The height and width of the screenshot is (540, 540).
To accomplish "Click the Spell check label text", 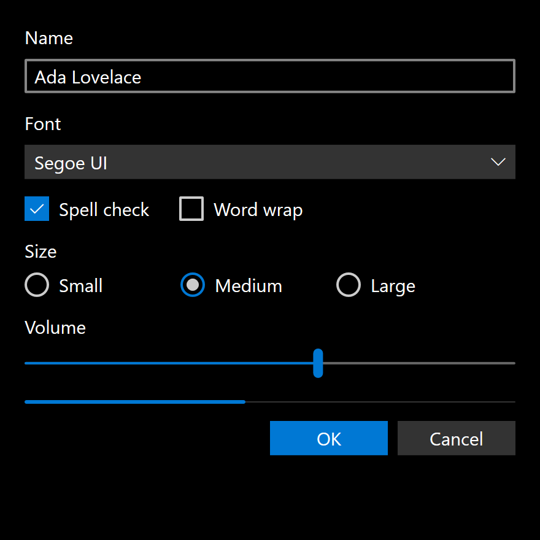I will click(104, 210).
